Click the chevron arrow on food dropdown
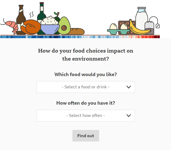 click(129, 87)
